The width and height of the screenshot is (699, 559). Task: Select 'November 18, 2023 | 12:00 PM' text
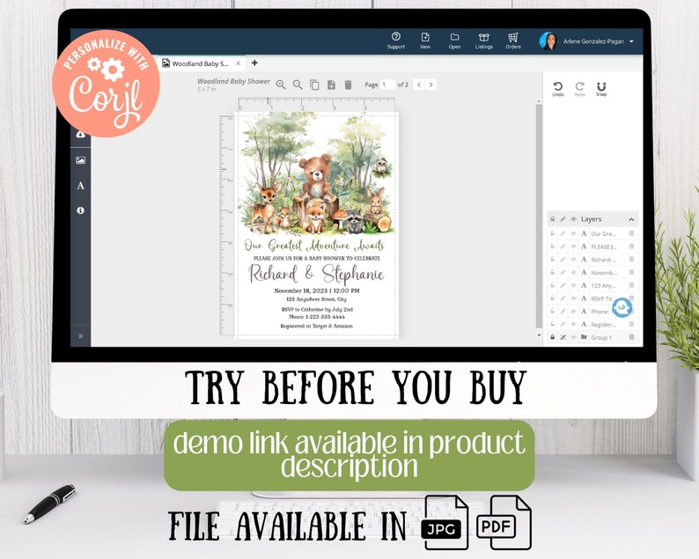click(317, 291)
